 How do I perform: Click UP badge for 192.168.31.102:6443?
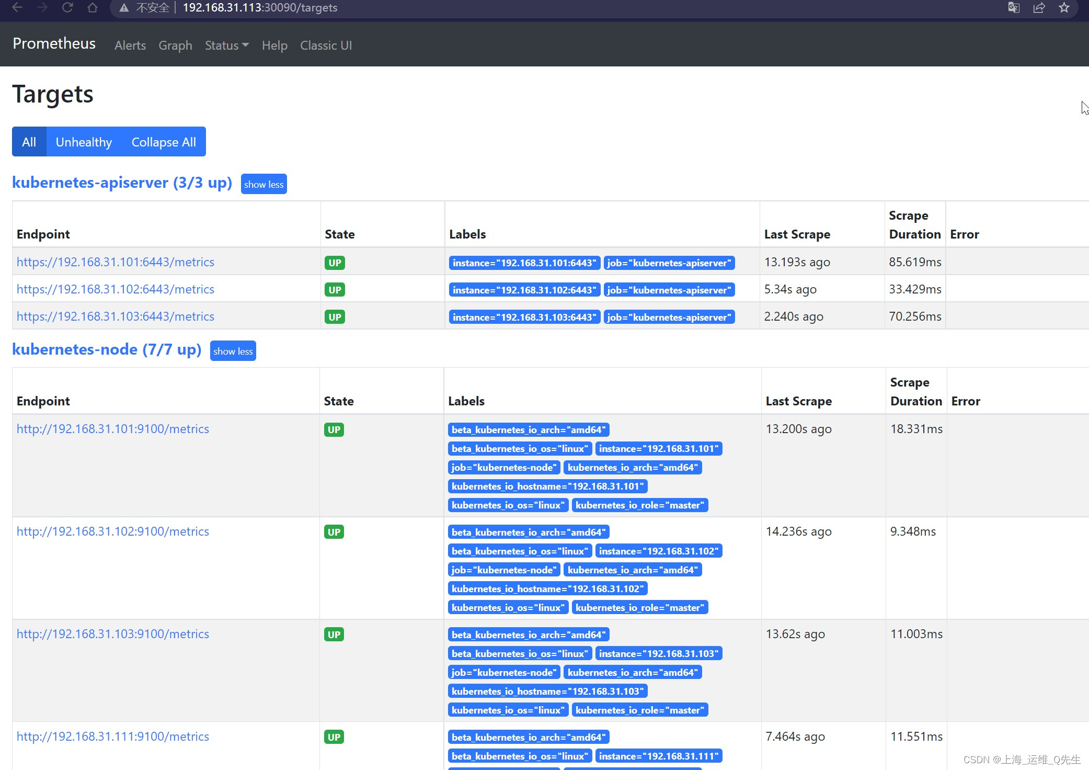(335, 290)
